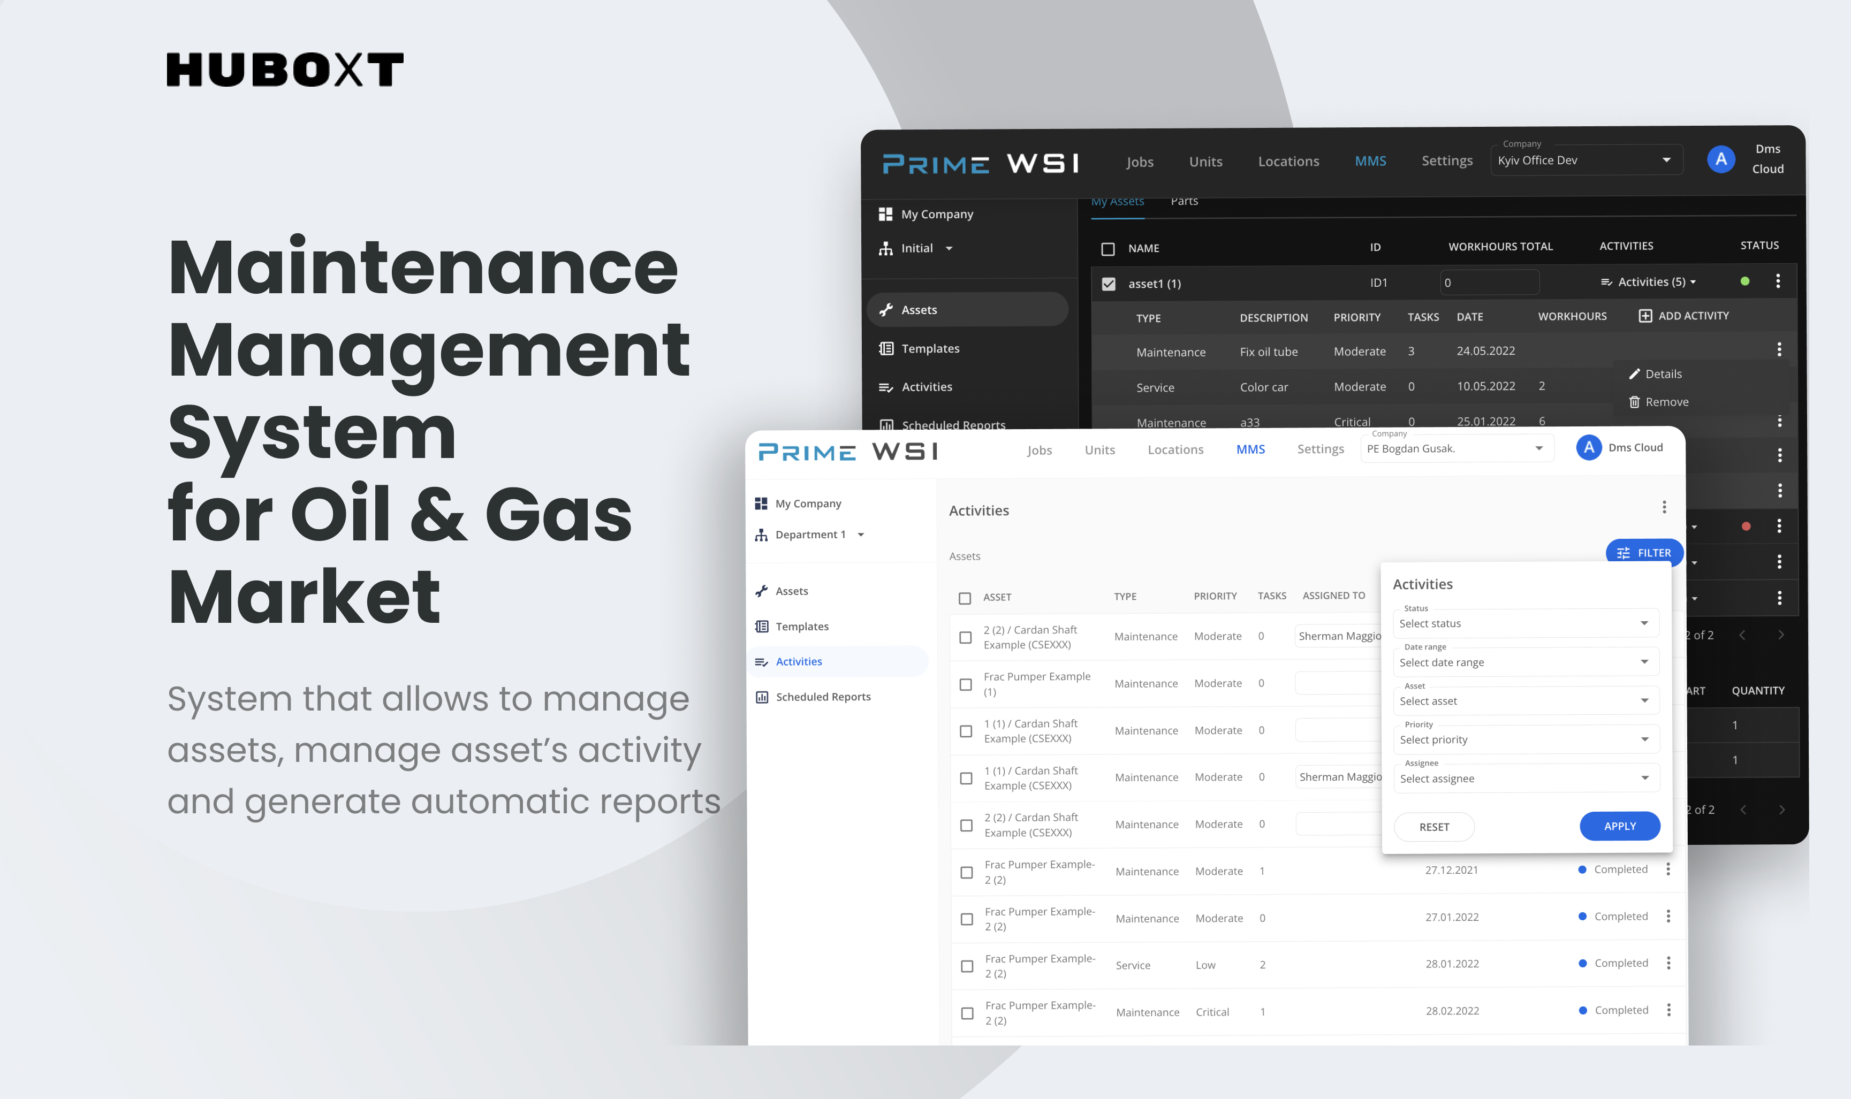
Task: Click the PRIME WSI logo in light window
Action: (x=848, y=451)
